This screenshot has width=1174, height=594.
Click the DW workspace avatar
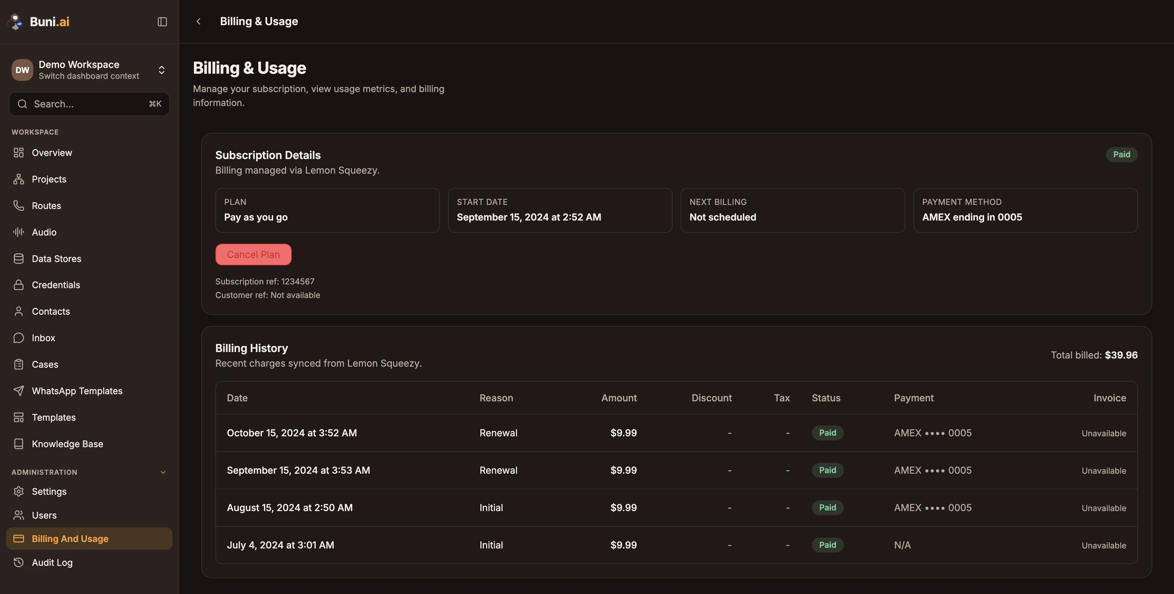point(22,70)
